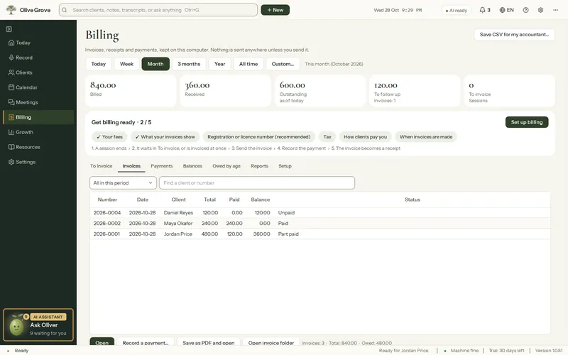The image size is (568, 355).
Task: Focus the Find a client or number field
Action: (257, 183)
